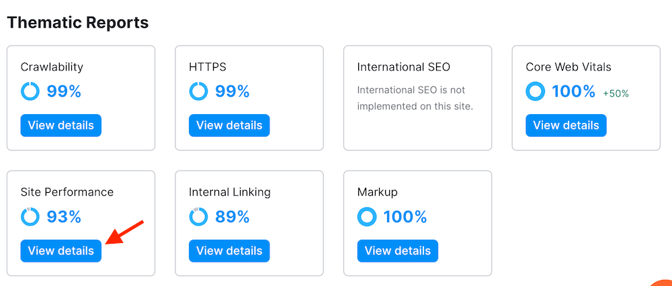View details for the Crawlability report
Screen dimensions: 672x286
pyautogui.click(x=60, y=126)
